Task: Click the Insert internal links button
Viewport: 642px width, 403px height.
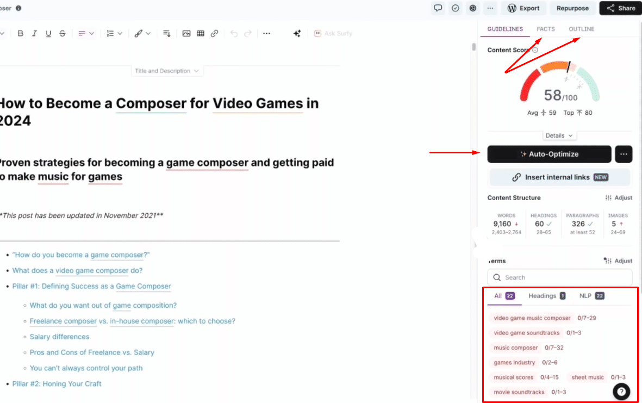Action: pos(560,177)
